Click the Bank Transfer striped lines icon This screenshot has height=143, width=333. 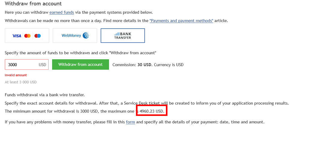click(117, 34)
